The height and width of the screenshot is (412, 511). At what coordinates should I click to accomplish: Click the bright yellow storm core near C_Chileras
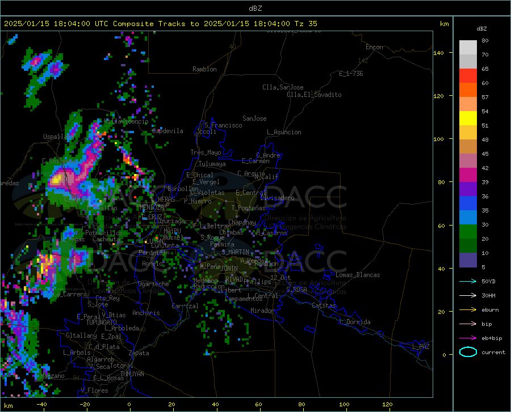[x=56, y=180]
